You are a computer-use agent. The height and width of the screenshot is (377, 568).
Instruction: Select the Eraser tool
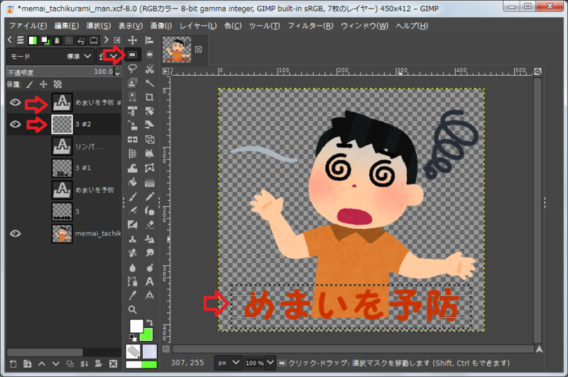(149, 225)
